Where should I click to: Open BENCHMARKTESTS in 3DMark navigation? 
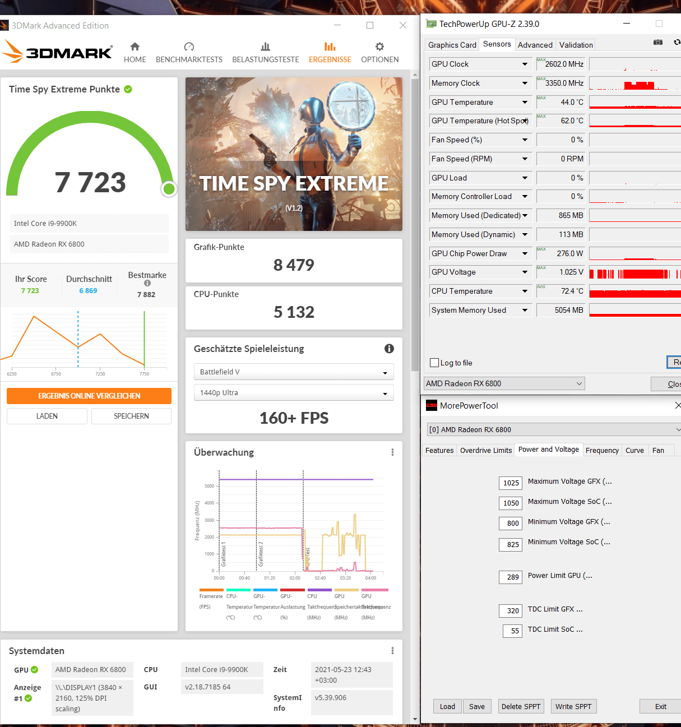189,53
